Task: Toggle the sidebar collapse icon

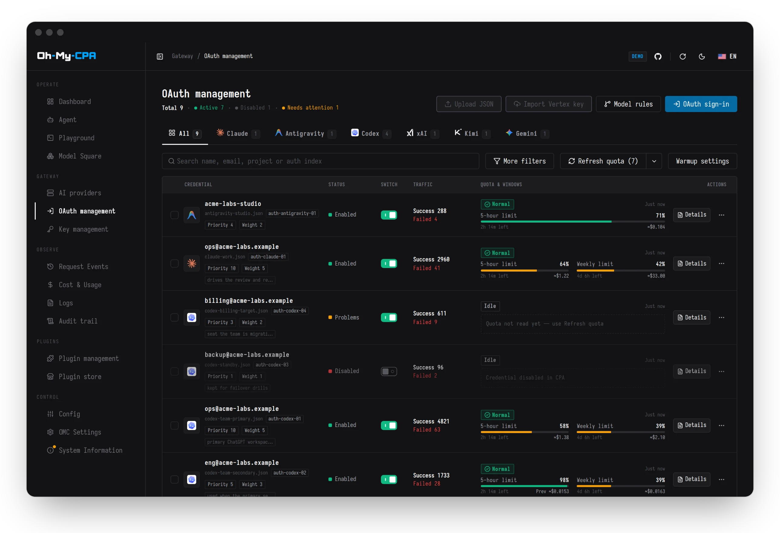Action: [x=160, y=56]
